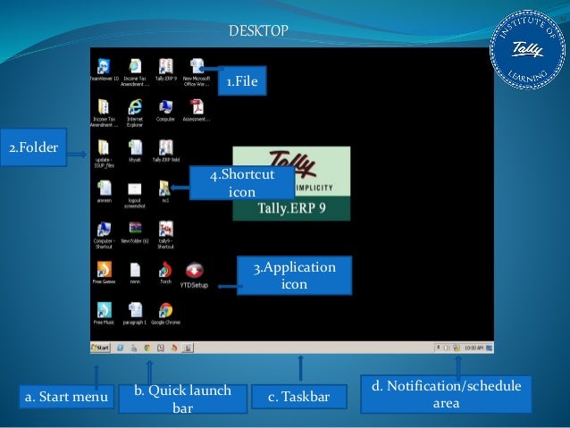Click the 10:00 AM clock in the taskbar
Screen dimensions: 570x428
(474, 348)
